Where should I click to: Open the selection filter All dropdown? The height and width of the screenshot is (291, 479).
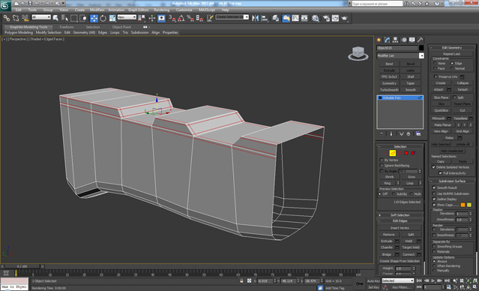tap(41, 17)
